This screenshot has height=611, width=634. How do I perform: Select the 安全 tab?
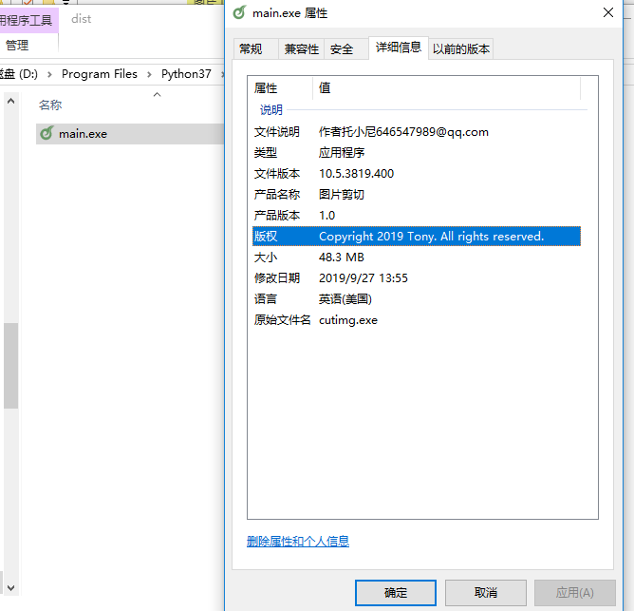tap(342, 49)
